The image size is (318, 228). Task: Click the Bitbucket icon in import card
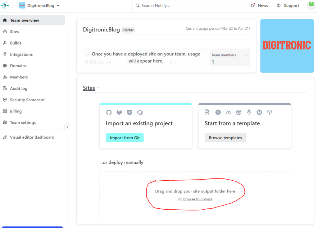coord(129,112)
